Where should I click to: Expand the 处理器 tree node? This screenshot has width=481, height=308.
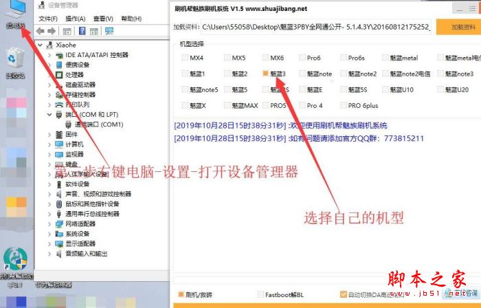(49, 75)
